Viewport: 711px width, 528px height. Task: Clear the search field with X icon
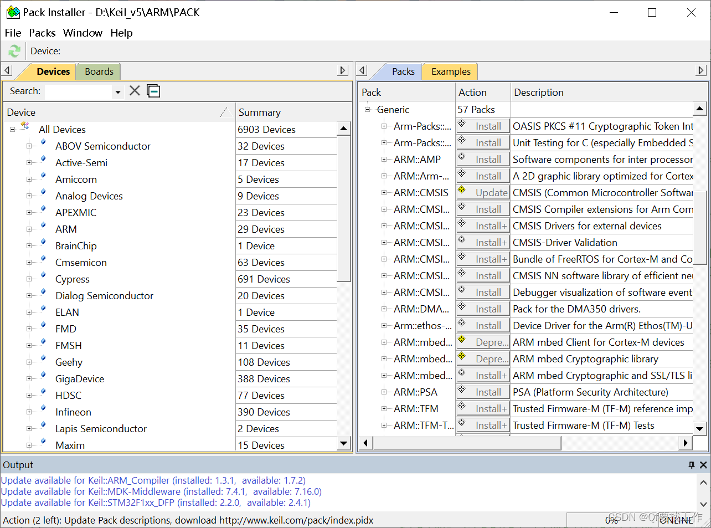pyautogui.click(x=135, y=91)
